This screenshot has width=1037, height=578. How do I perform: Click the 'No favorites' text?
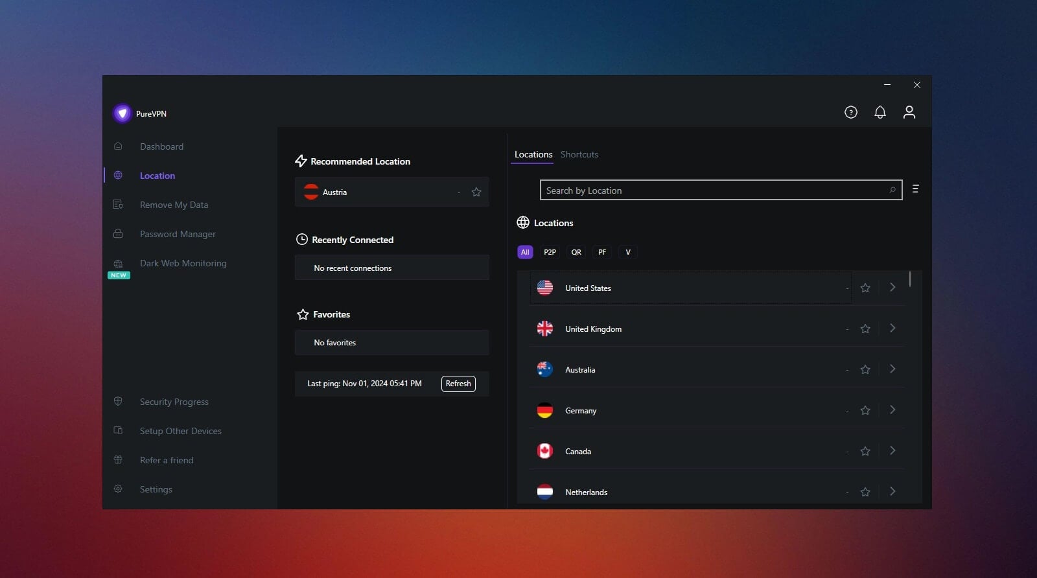pos(335,343)
